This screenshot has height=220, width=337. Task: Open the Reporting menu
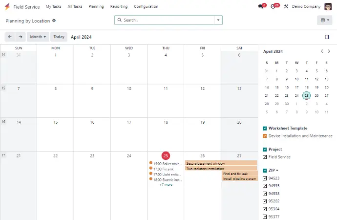point(119,7)
